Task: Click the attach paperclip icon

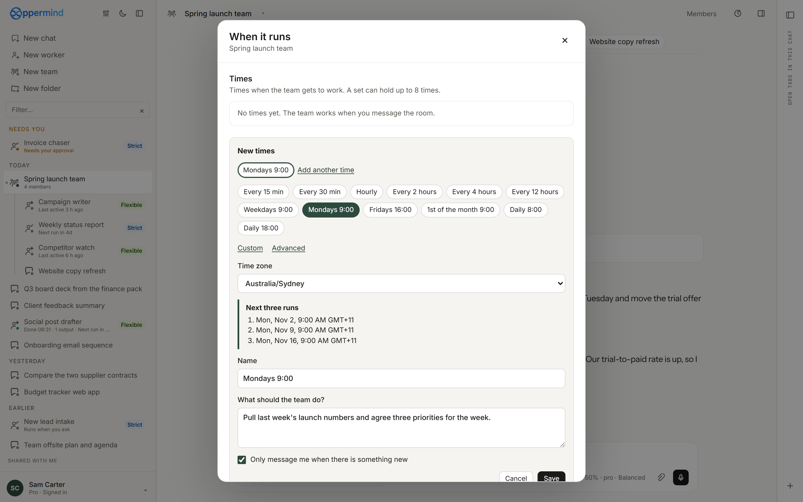Action: click(661, 477)
